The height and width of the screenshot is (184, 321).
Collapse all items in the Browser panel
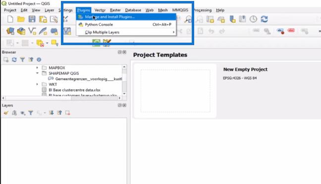[31, 60]
